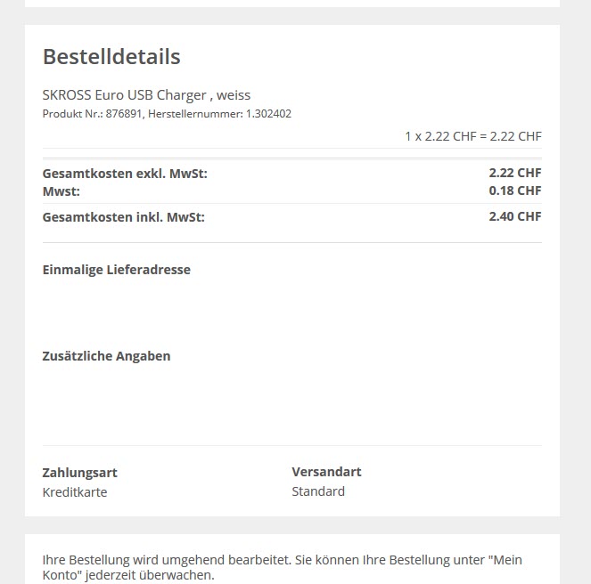Click the Gesamtkosten exkl. MwSt label
Viewport: 591px width, 584px height.
pos(125,174)
